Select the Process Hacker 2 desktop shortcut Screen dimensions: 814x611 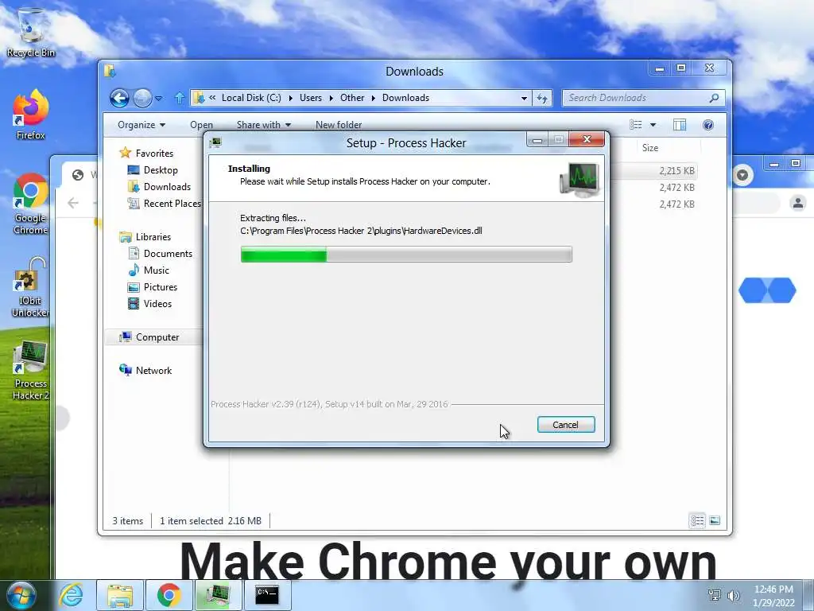(31, 370)
